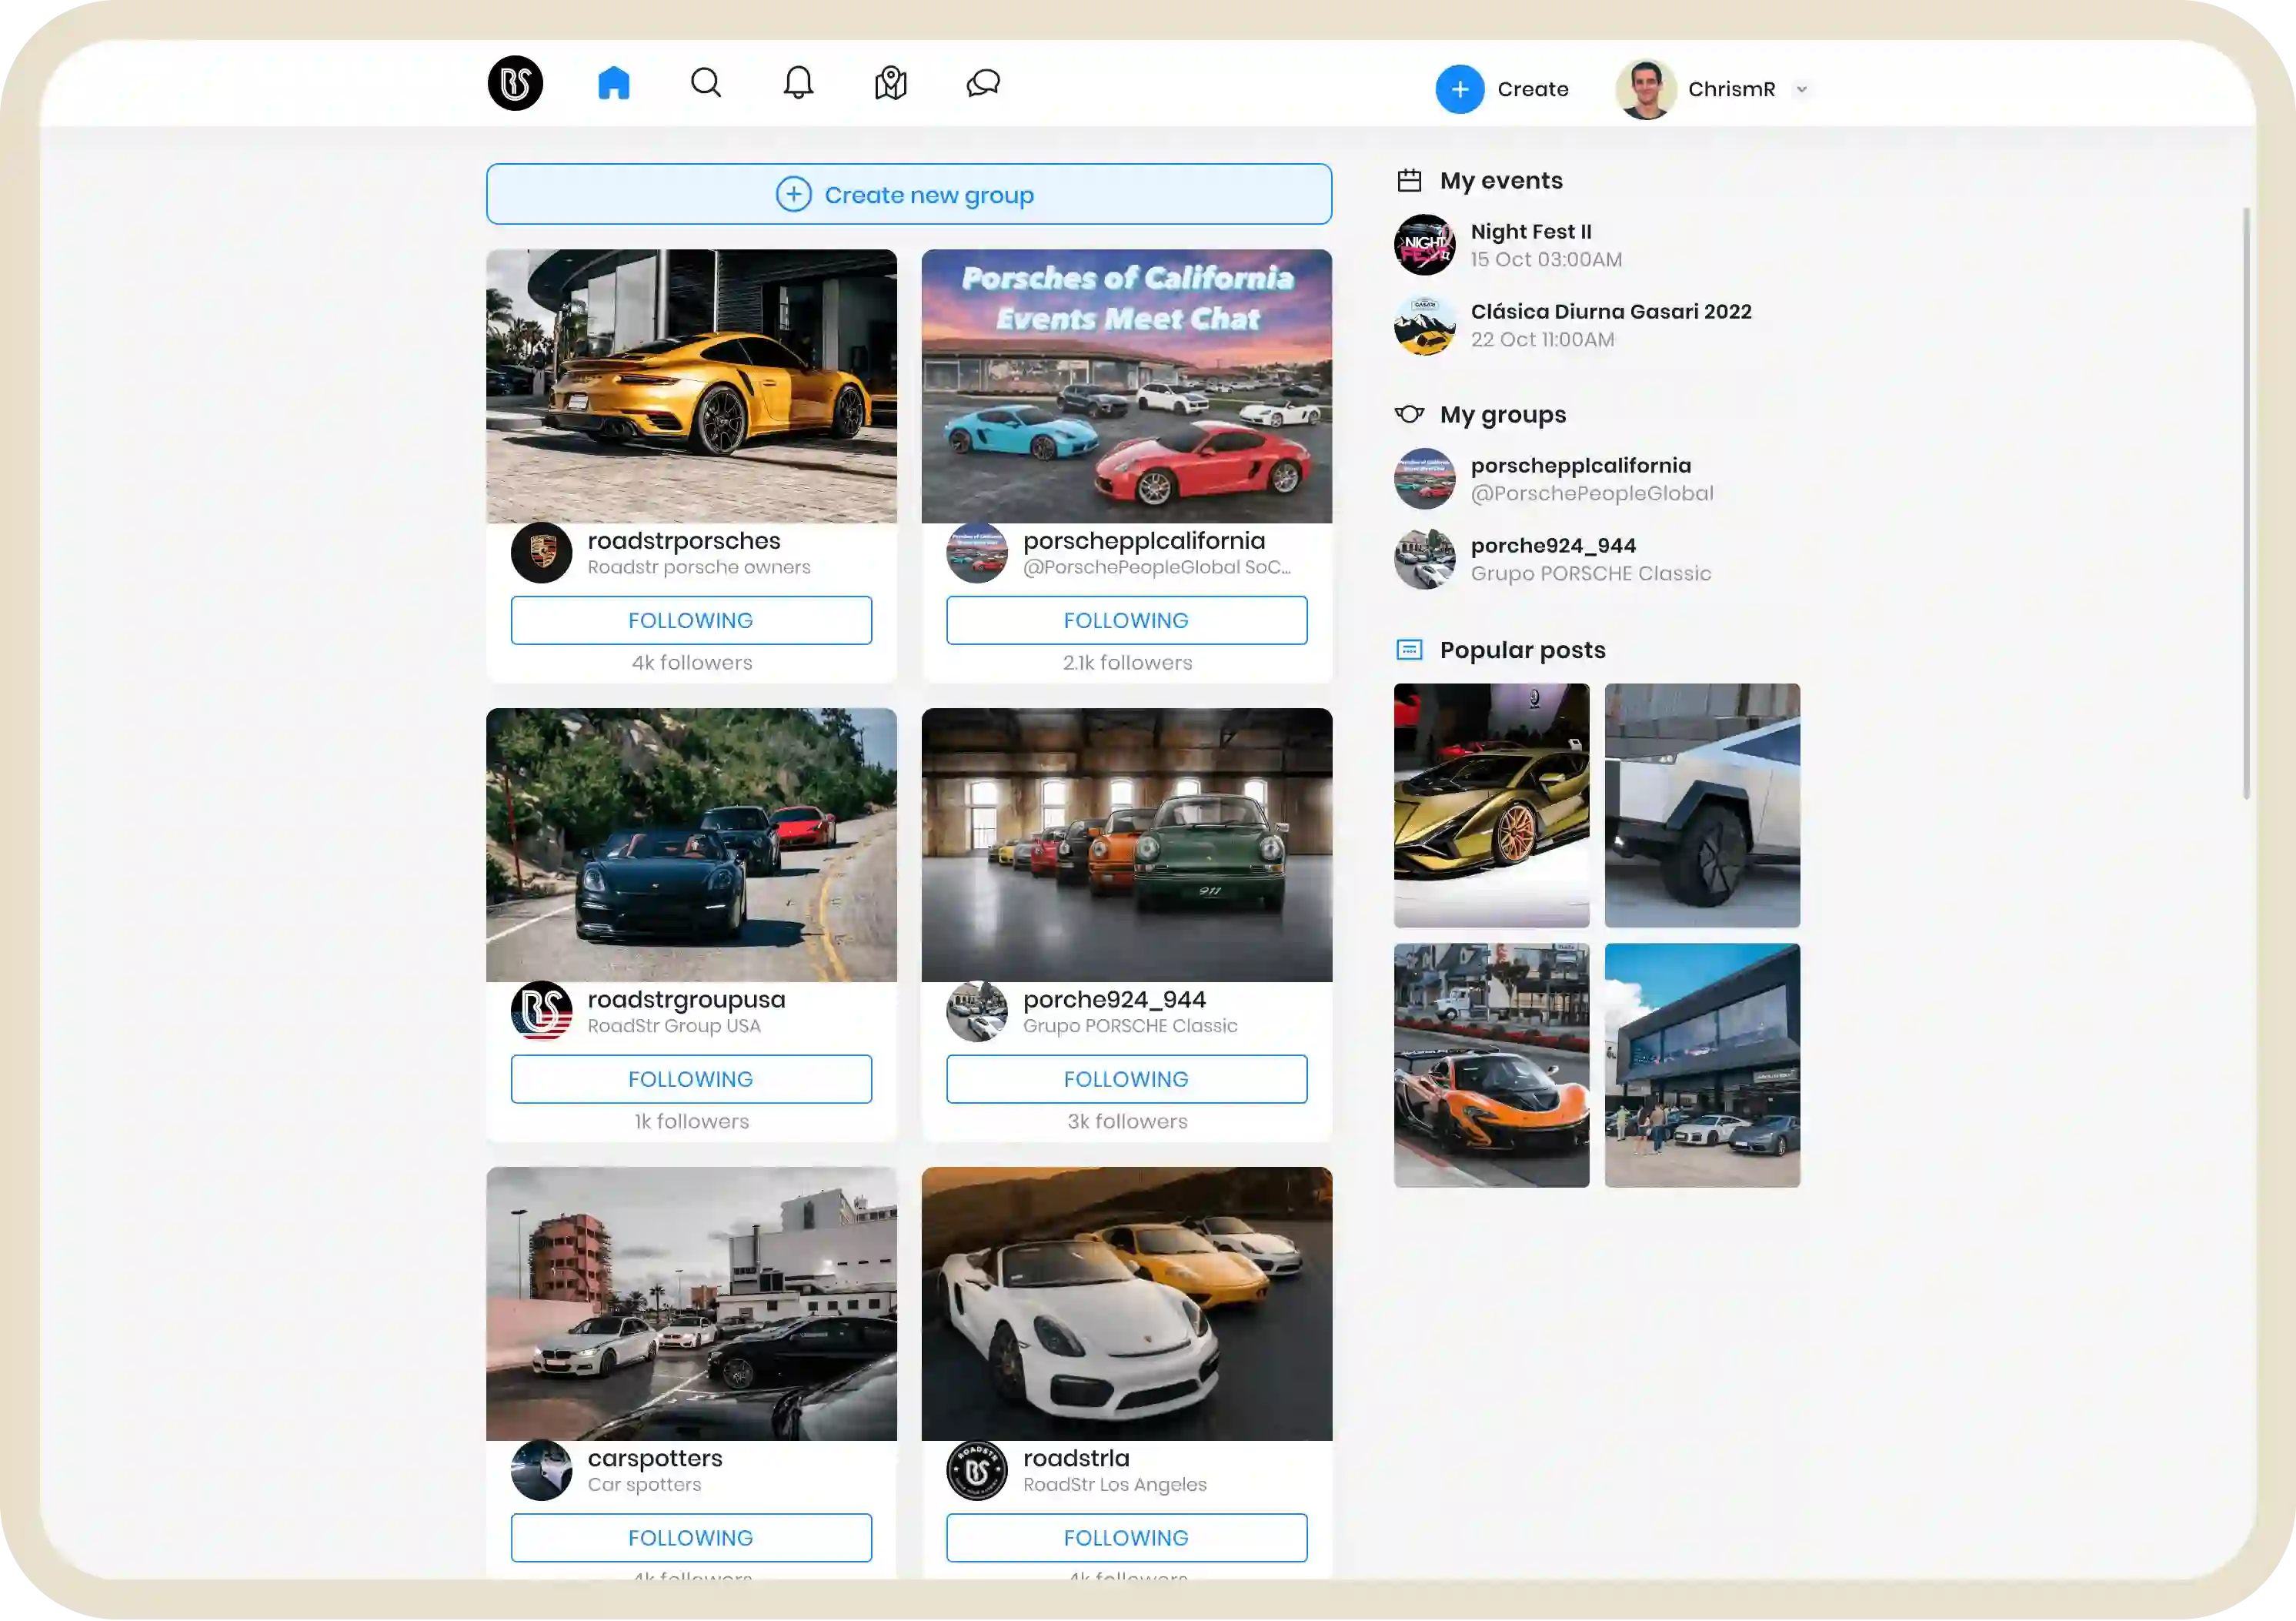This screenshot has height=1621, width=2296.
Task: Open Clásica Diurna Gasari 2022 event
Action: (1610, 313)
